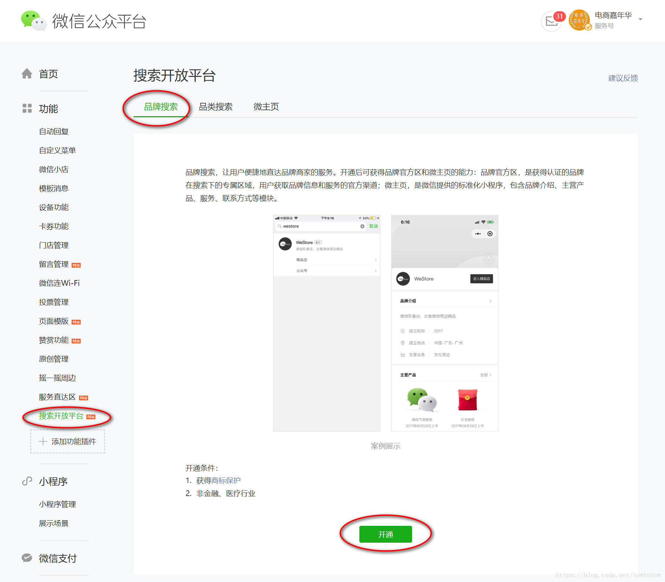This screenshot has width=665, height=582.
Task: Open 原创管理 in sidebar
Action: (54, 359)
